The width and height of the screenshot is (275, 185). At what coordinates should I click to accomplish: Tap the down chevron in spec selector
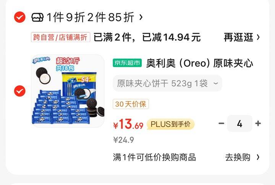(x=215, y=84)
